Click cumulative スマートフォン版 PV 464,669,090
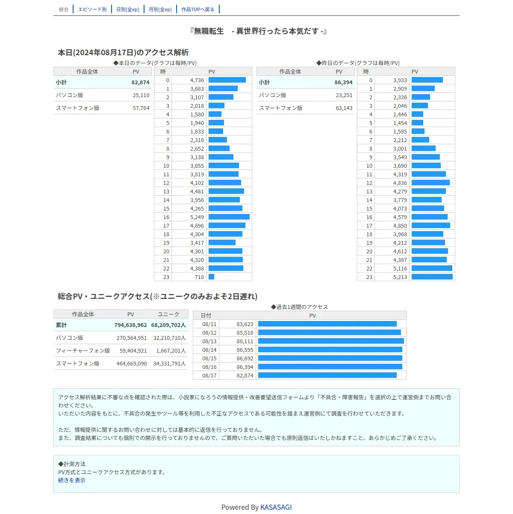This screenshot has width=513, height=514. point(132,363)
